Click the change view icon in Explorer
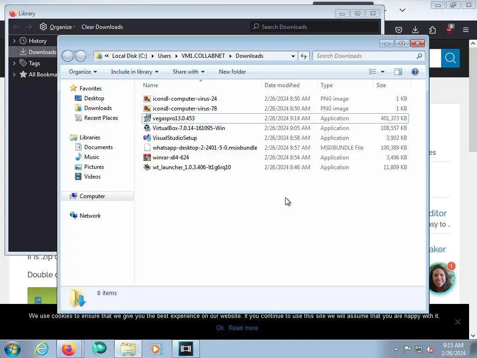477x358 pixels. click(x=372, y=71)
